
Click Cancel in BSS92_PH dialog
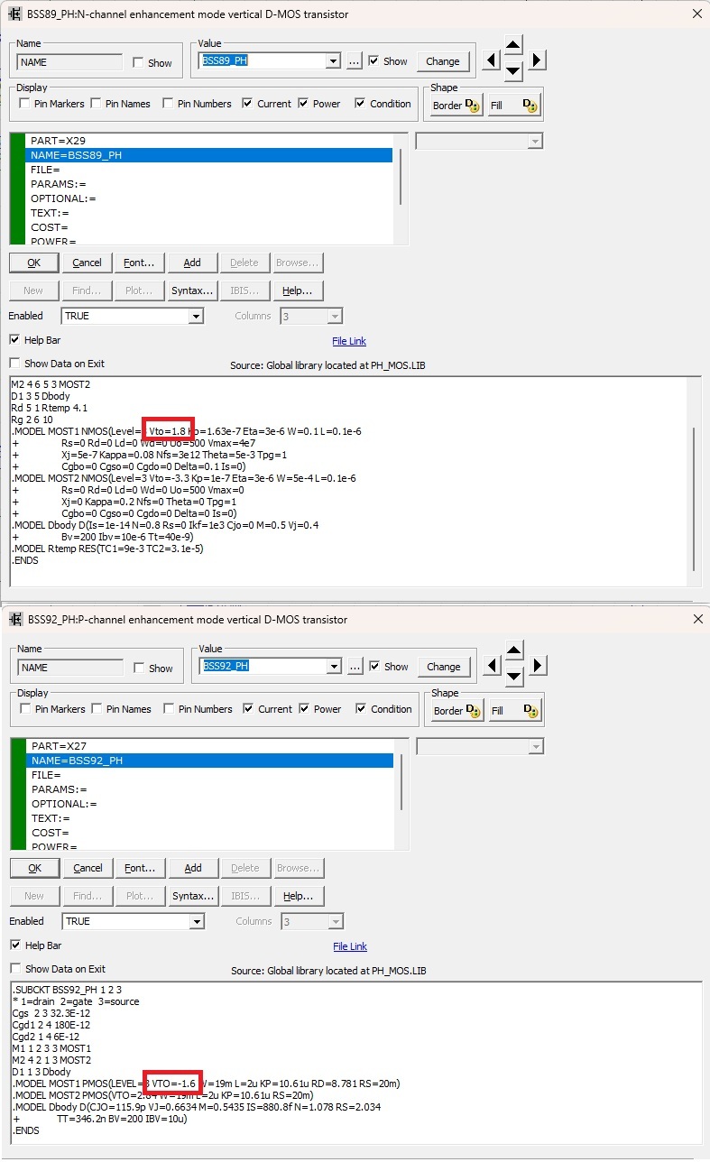tap(88, 868)
